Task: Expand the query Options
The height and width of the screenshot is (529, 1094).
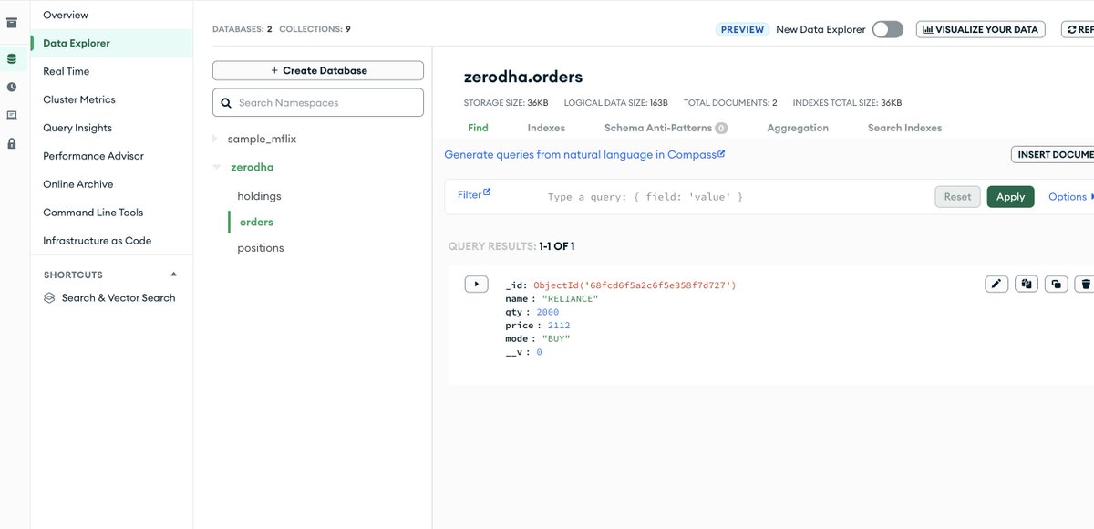Action: point(1070,197)
